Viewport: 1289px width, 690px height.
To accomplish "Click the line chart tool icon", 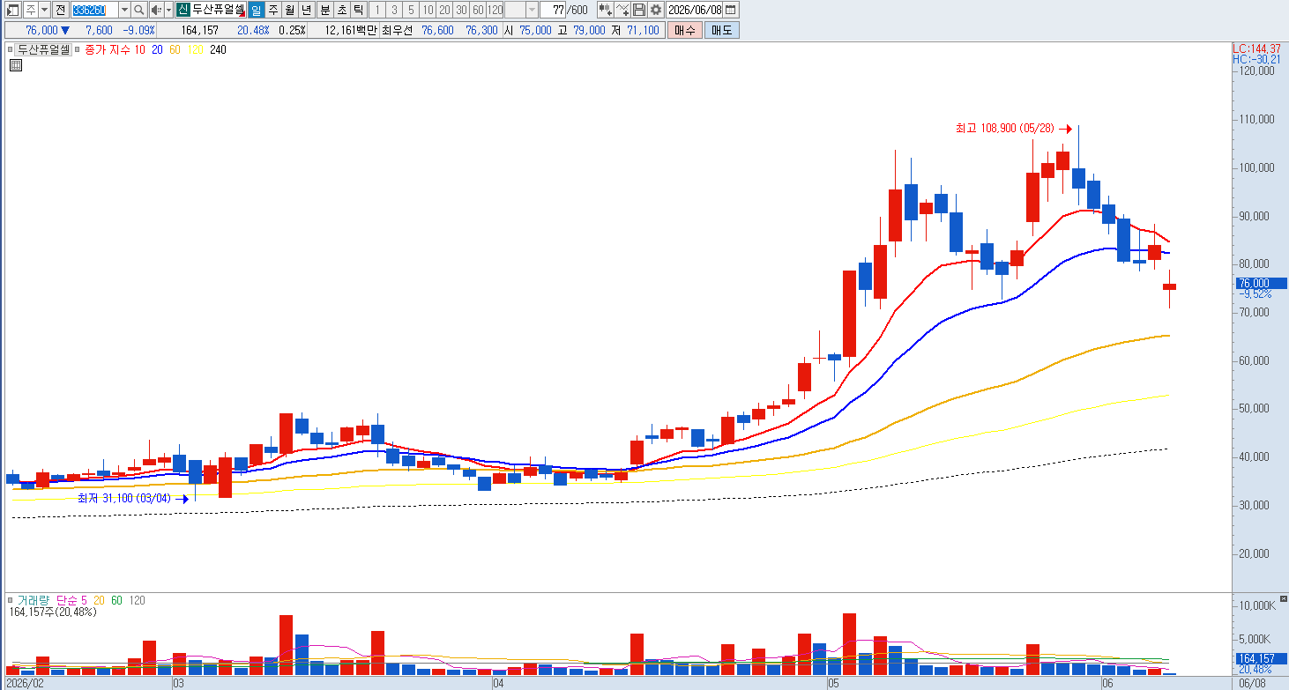I will coord(622,10).
